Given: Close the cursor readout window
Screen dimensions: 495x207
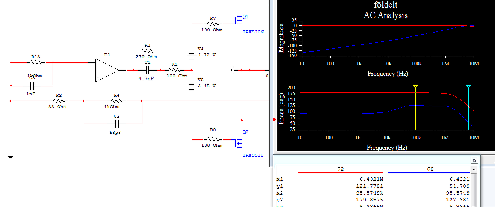Looking at the screenshot, I should pyautogui.click(x=474, y=160).
